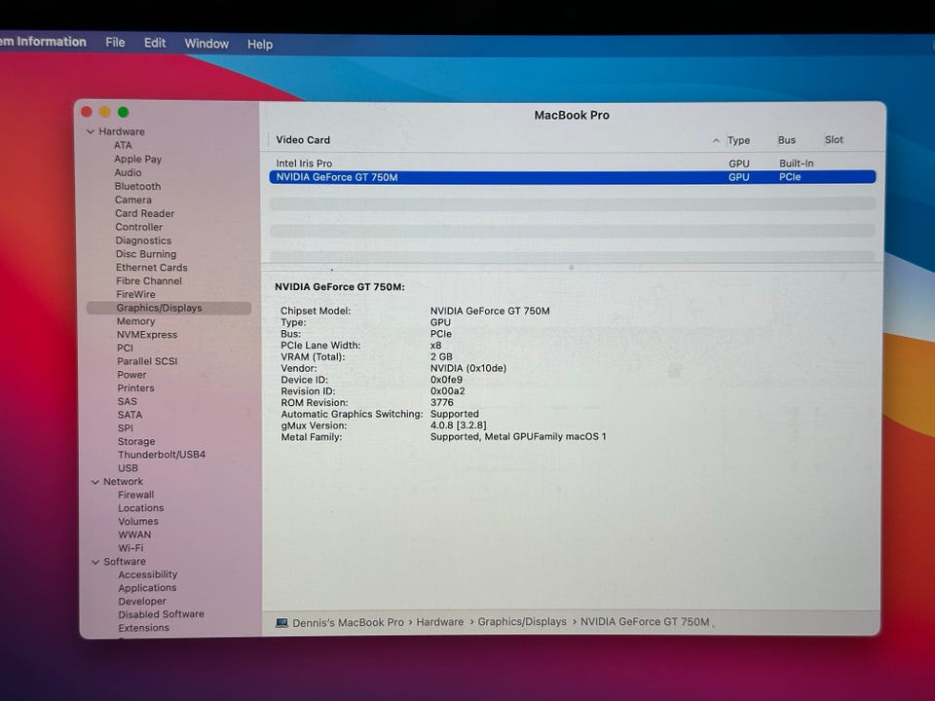Select Volumes under Network

[138, 522]
